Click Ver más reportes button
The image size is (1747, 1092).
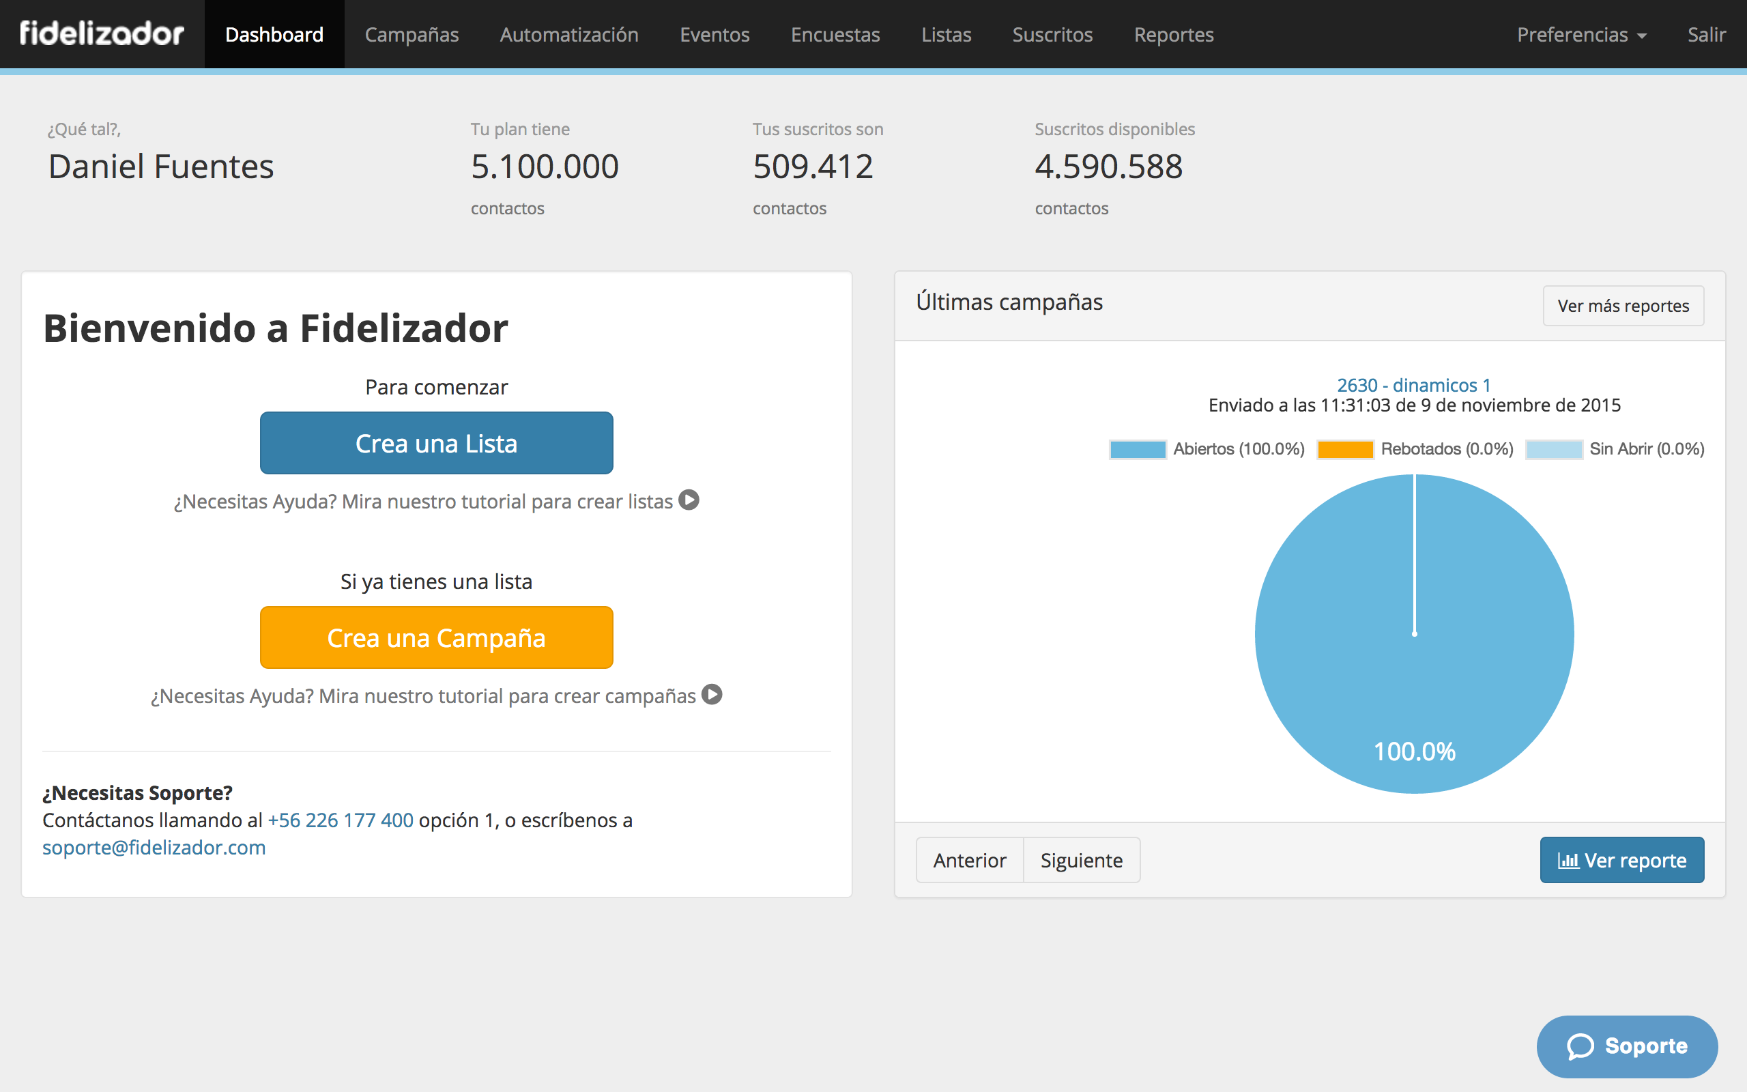point(1623,306)
